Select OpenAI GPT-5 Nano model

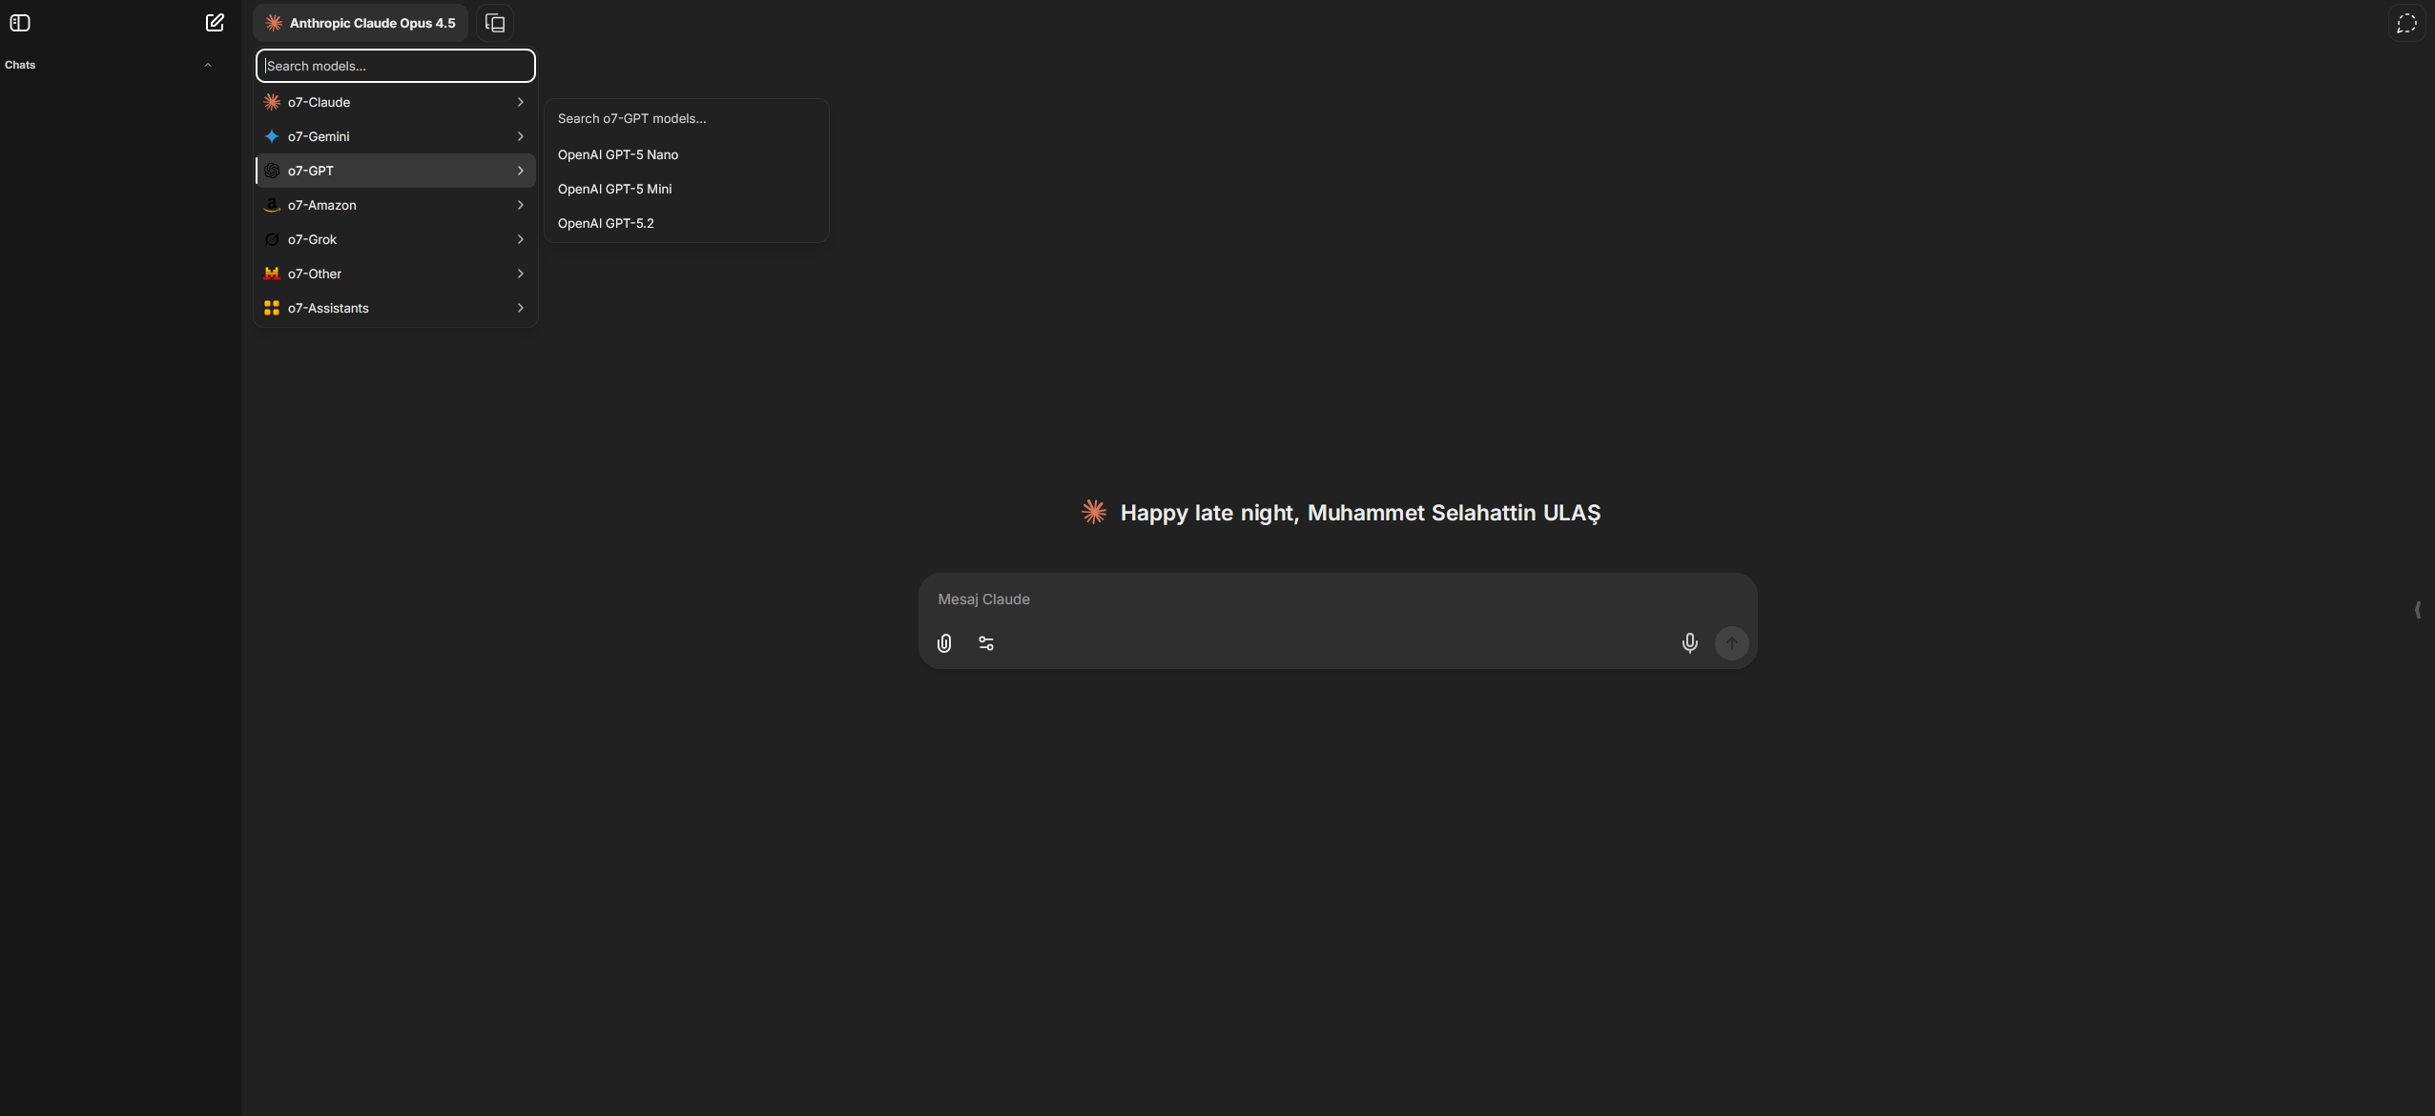pyautogui.click(x=618, y=154)
